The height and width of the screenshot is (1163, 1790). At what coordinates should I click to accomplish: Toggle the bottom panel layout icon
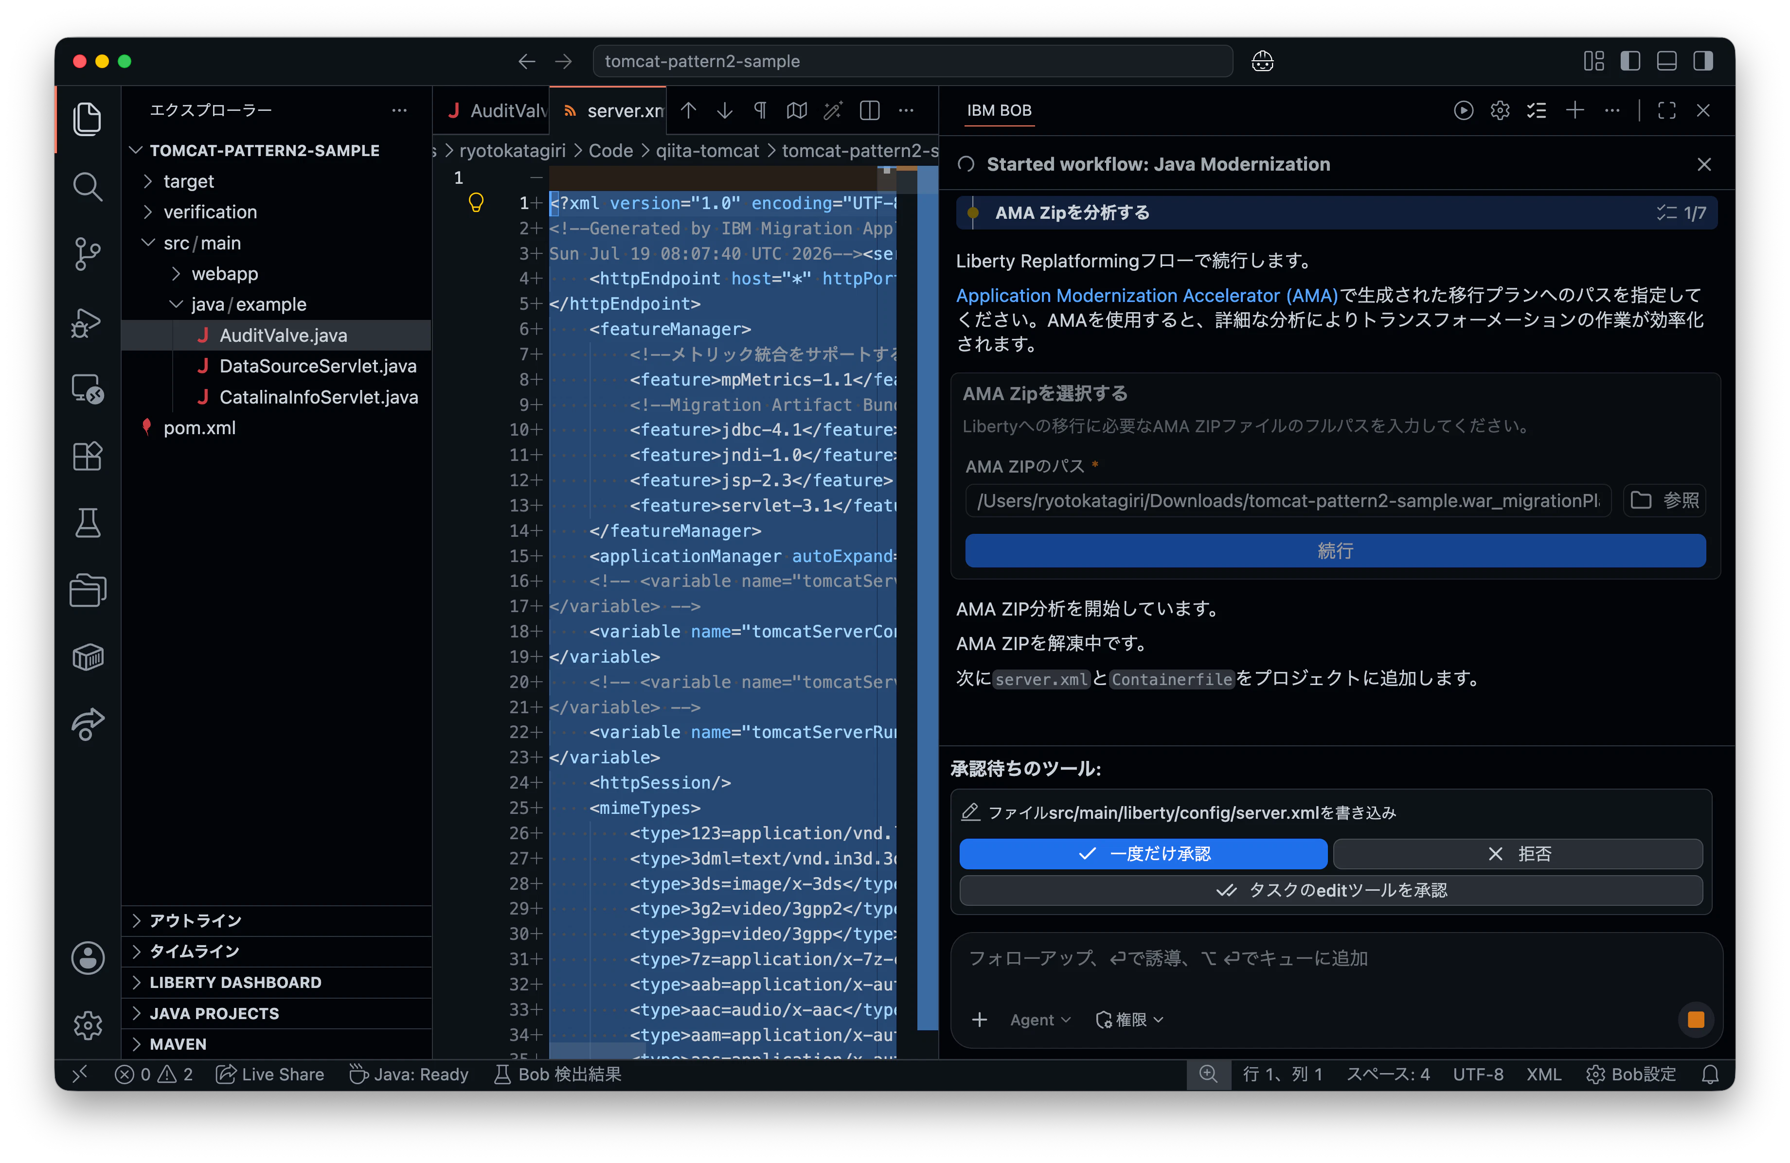[1666, 61]
